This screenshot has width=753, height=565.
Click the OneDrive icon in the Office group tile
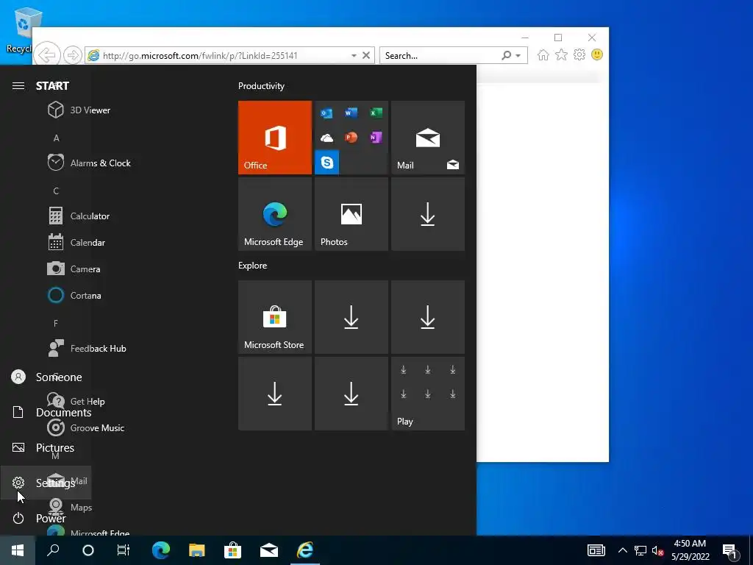(x=326, y=138)
